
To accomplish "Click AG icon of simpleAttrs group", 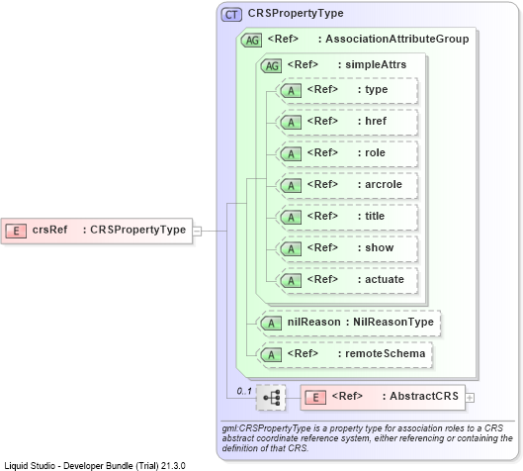I will pyautogui.click(x=271, y=65).
